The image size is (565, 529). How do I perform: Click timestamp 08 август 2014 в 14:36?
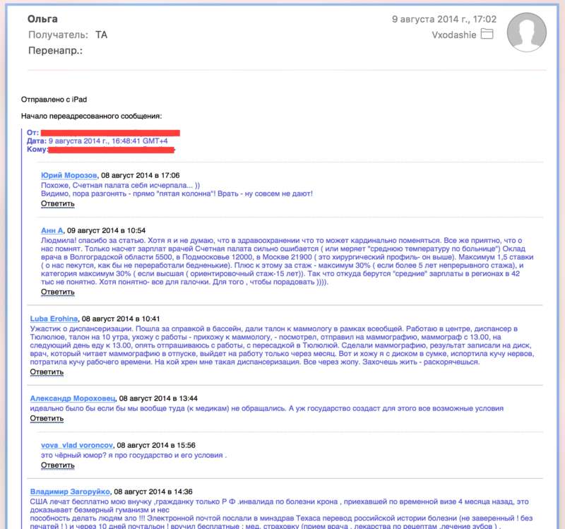pos(153,492)
